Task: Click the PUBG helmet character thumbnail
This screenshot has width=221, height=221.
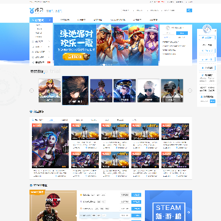Action: (x=172, y=91)
